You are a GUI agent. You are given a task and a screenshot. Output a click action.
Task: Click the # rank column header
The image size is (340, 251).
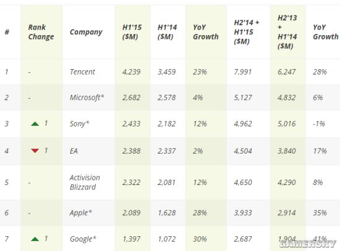(7, 32)
